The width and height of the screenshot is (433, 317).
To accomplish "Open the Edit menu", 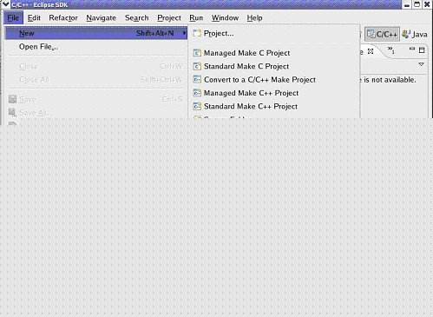I will [x=34, y=18].
